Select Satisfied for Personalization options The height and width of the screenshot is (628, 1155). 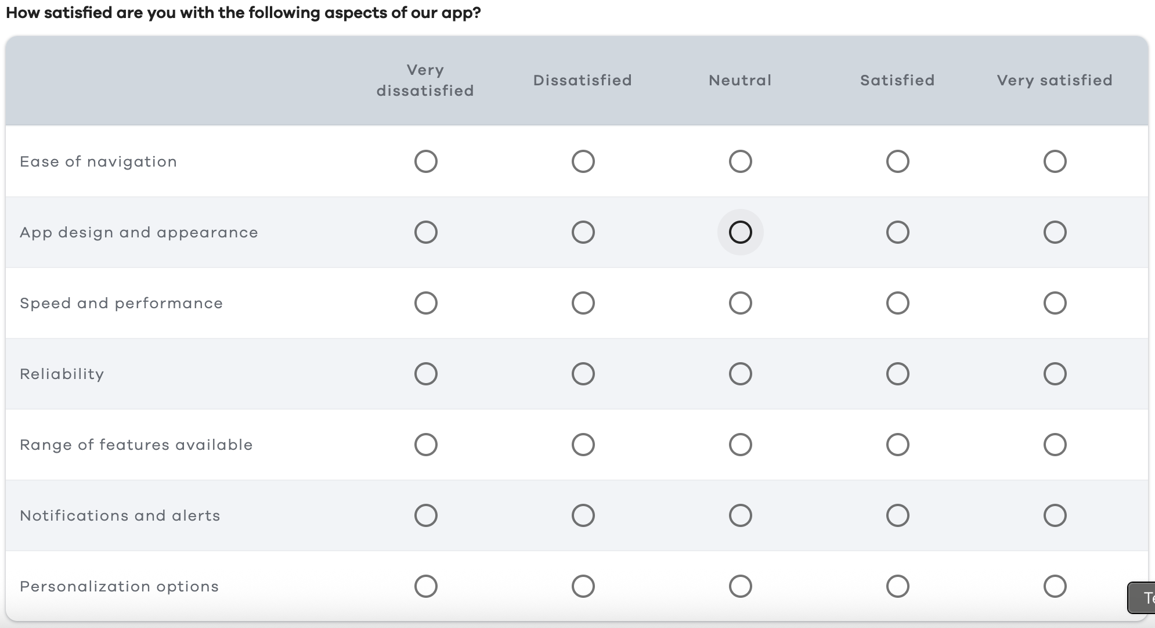point(897,586)
